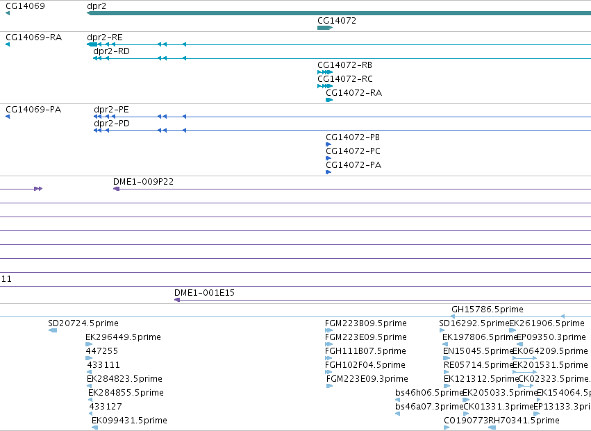Select the EK205033.5prime EST label
This screenshot has height=431, width=591.
(x=500, y=393)
